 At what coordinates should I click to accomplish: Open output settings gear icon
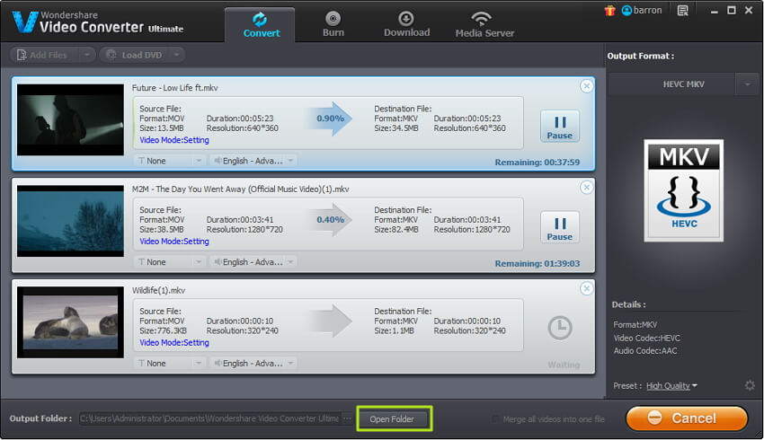(750, 385)
